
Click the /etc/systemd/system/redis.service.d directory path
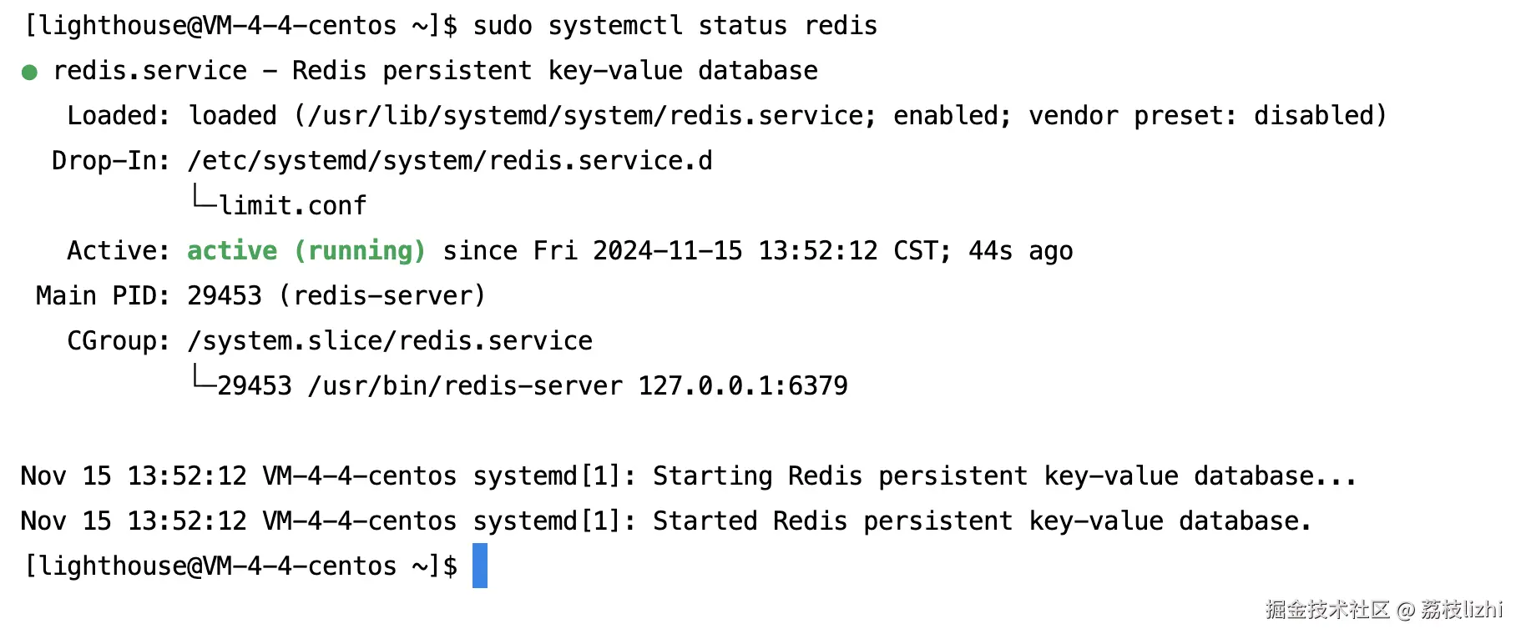(x=450, y=161)
